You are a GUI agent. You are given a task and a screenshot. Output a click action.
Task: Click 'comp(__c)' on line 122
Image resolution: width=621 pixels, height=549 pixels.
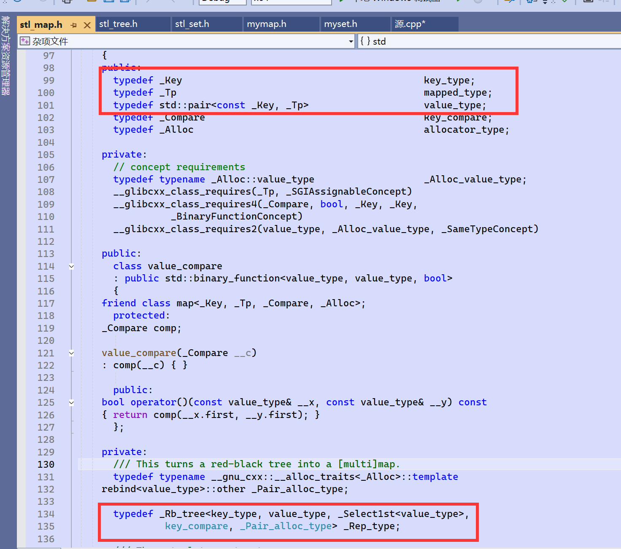pos(139,365)
